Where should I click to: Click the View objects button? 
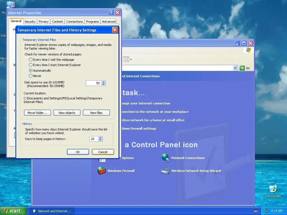(x=67, y=113)
